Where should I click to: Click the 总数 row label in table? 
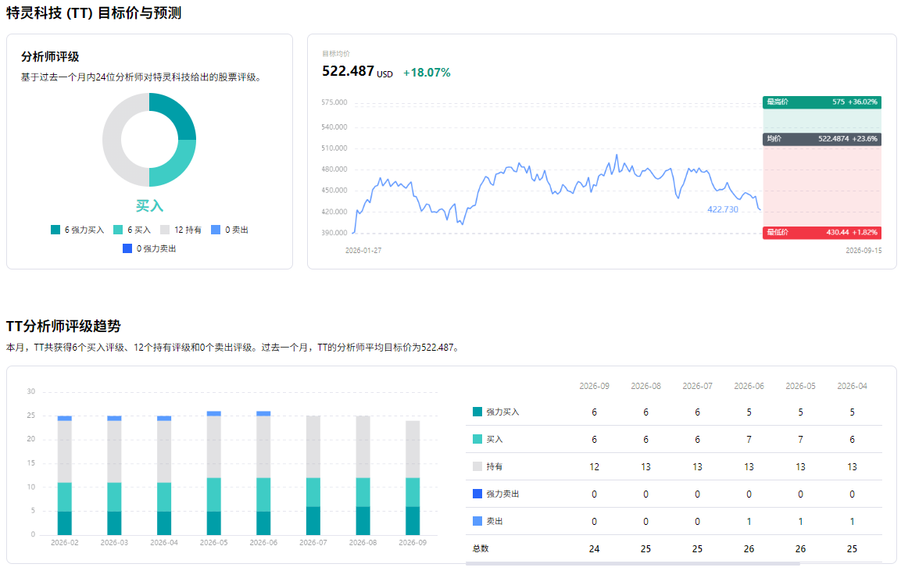[481, 548]
